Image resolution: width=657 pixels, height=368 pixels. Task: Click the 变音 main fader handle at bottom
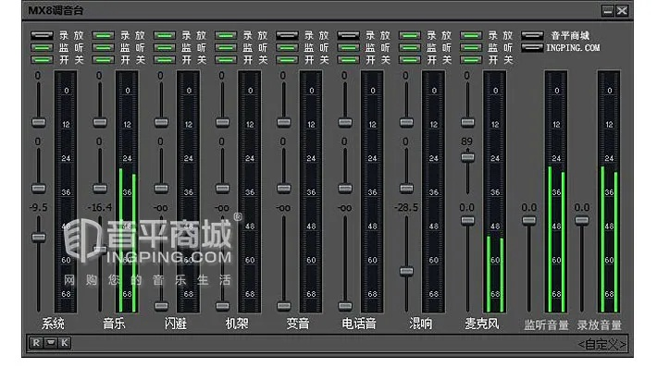coord(284,306)
